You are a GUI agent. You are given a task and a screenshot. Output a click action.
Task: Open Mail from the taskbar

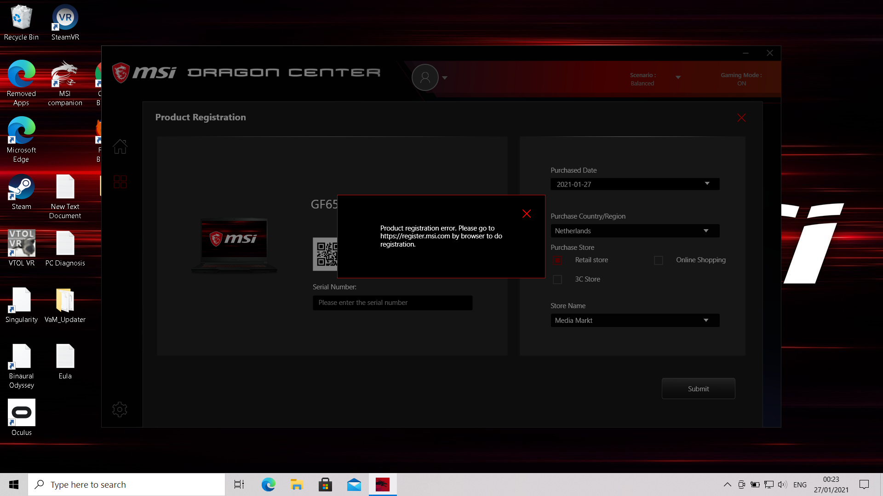click(x=354, y=485)
